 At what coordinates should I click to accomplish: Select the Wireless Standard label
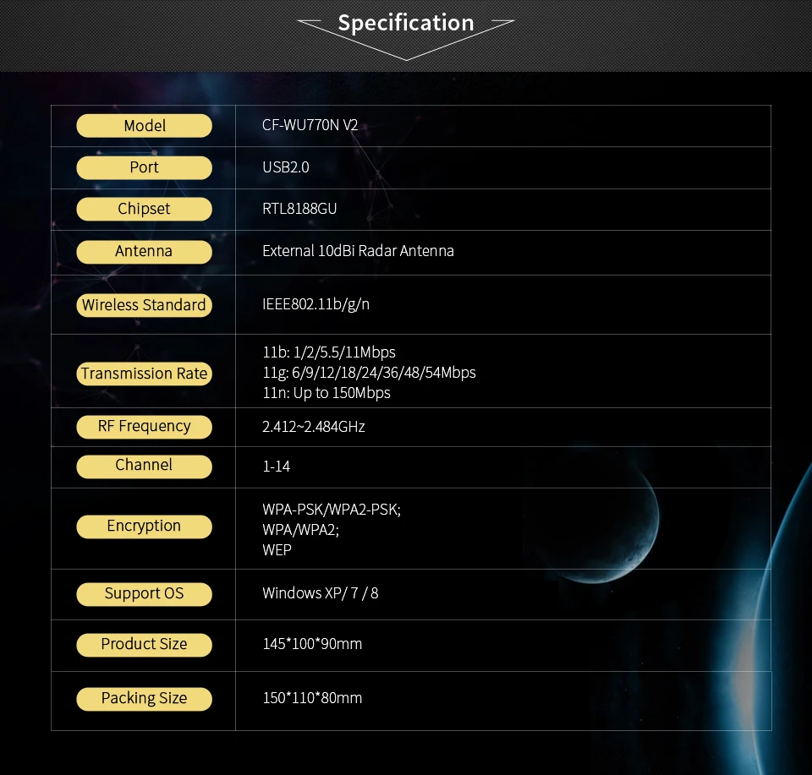coord(144,305)
